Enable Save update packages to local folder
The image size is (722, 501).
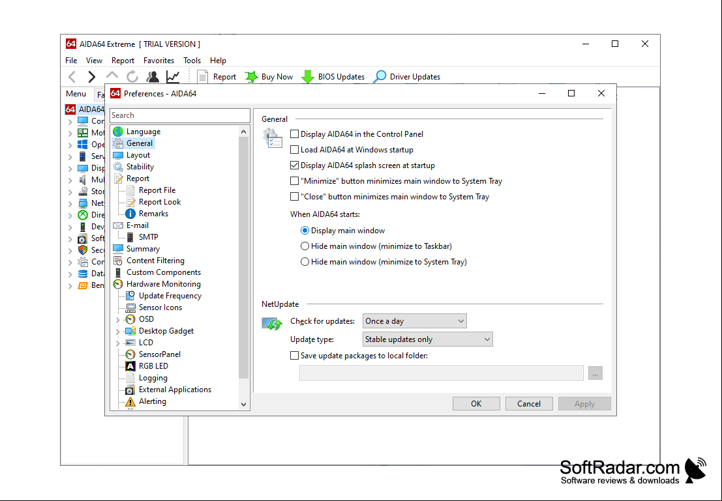pos(295,356)
